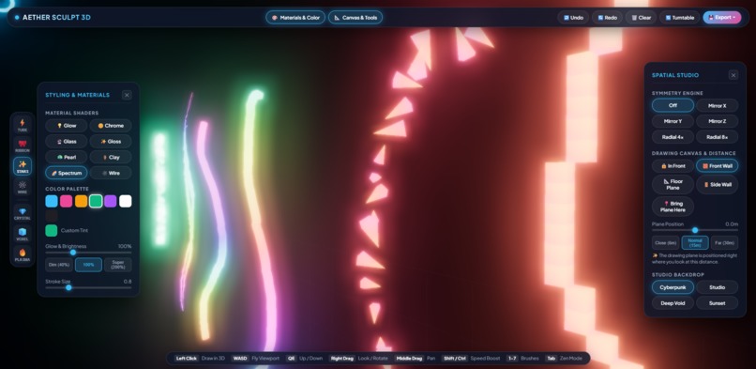Select the Studio backdrop
756x369 pixels.
(x=717, y=287)
